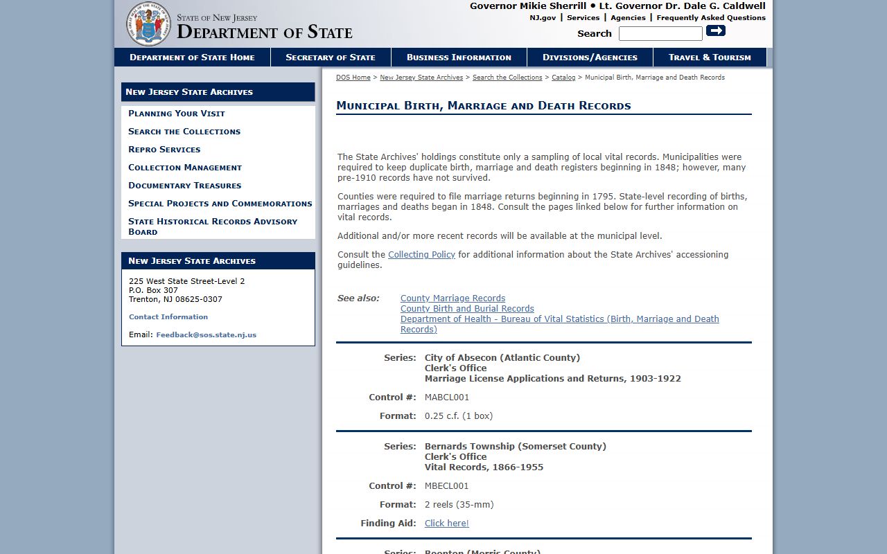887x554 pixels.
Task: Click Search the Collections breadcrumb
Action: coord(507,78)
